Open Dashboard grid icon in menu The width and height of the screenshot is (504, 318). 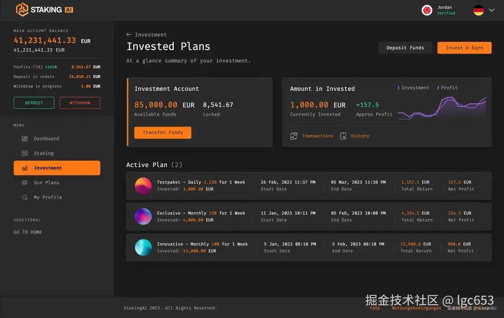coord(25,139)
